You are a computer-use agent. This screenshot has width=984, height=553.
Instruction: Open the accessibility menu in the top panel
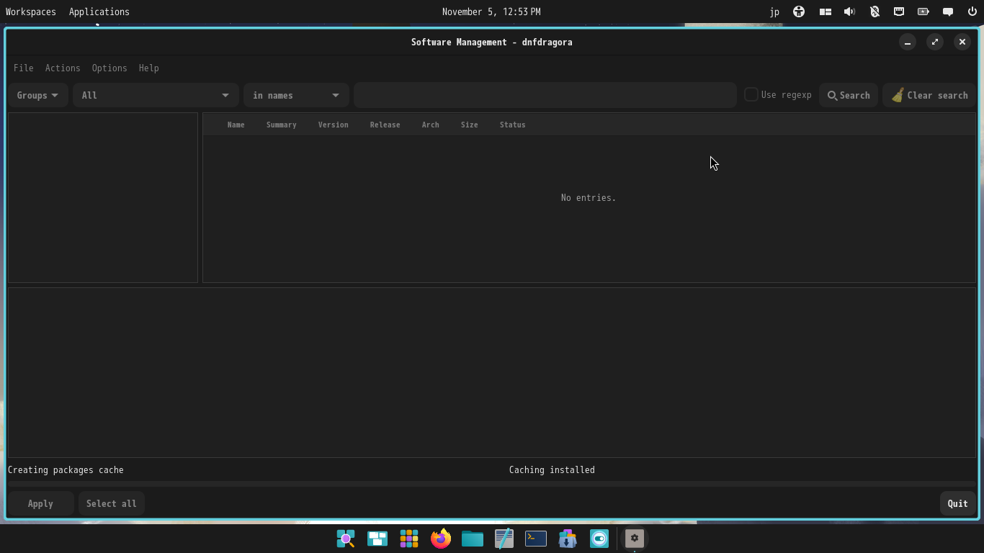[x=799, y=12]
